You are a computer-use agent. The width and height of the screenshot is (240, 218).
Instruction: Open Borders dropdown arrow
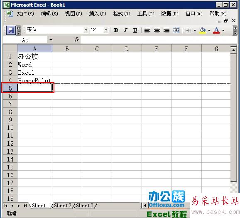[195, 30]
